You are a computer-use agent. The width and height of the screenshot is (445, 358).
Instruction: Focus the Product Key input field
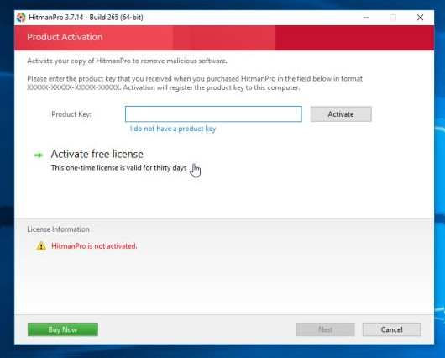pyautogui.click(x=213, y=114)
